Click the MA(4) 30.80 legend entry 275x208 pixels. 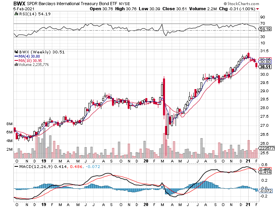click(x=27, y=57)
